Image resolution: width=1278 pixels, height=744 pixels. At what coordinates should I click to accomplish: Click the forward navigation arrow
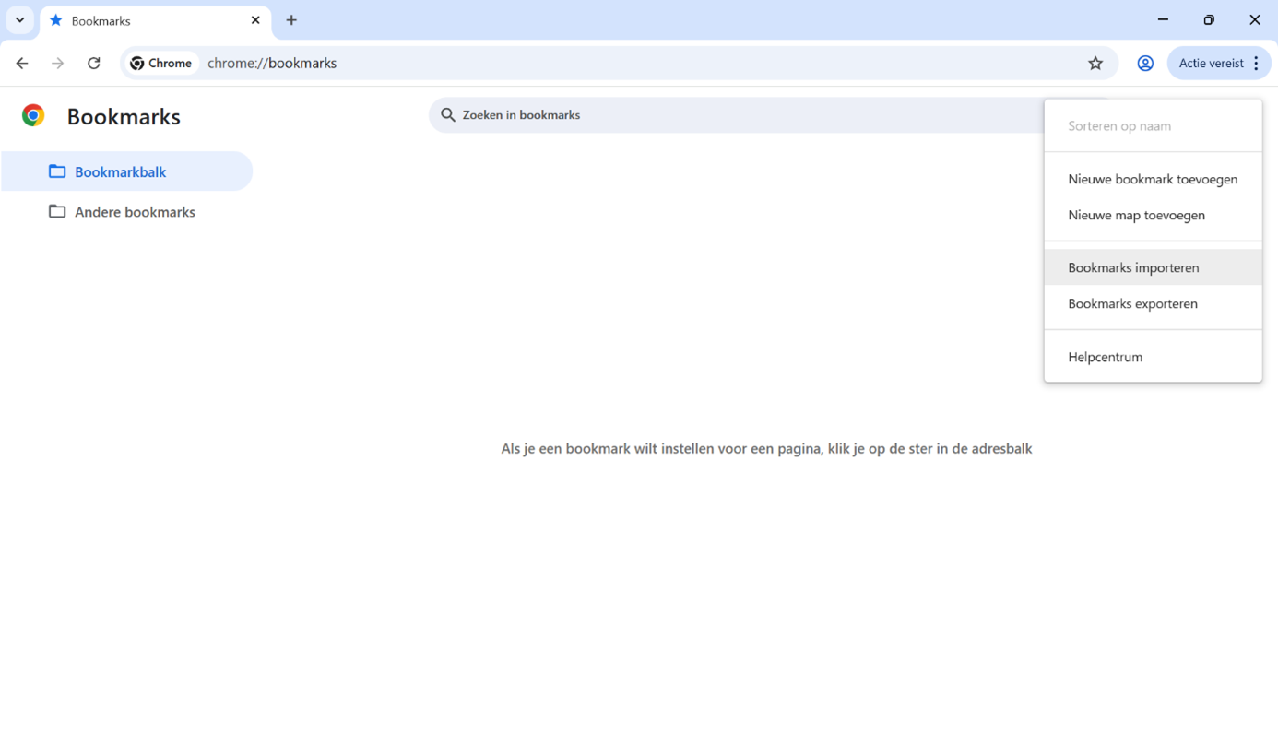(57, 63)
